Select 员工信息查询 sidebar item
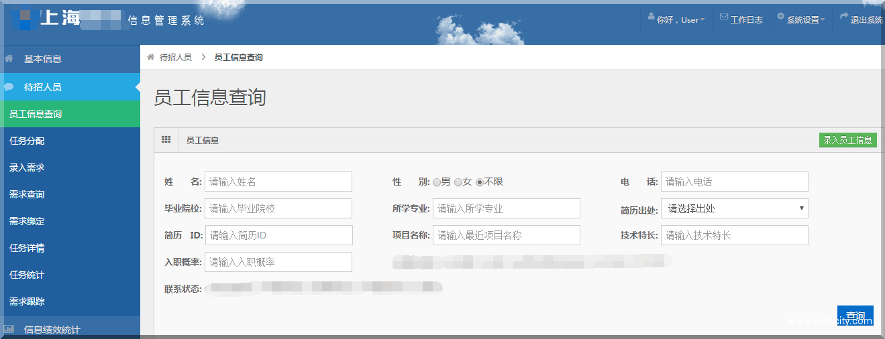The height and width of the screenshot is (339, 885). pos(70,114)
